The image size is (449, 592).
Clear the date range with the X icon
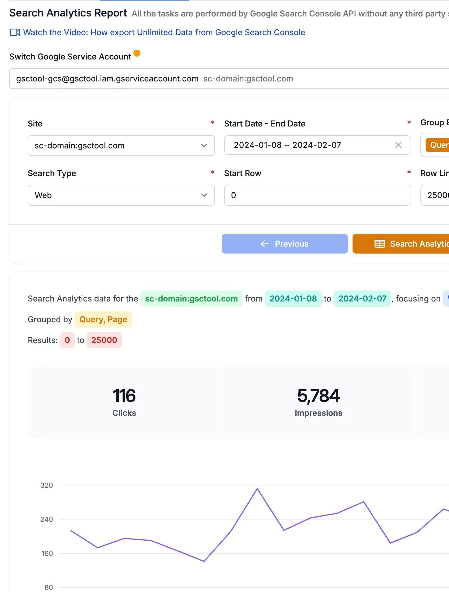tap(398, 145)
